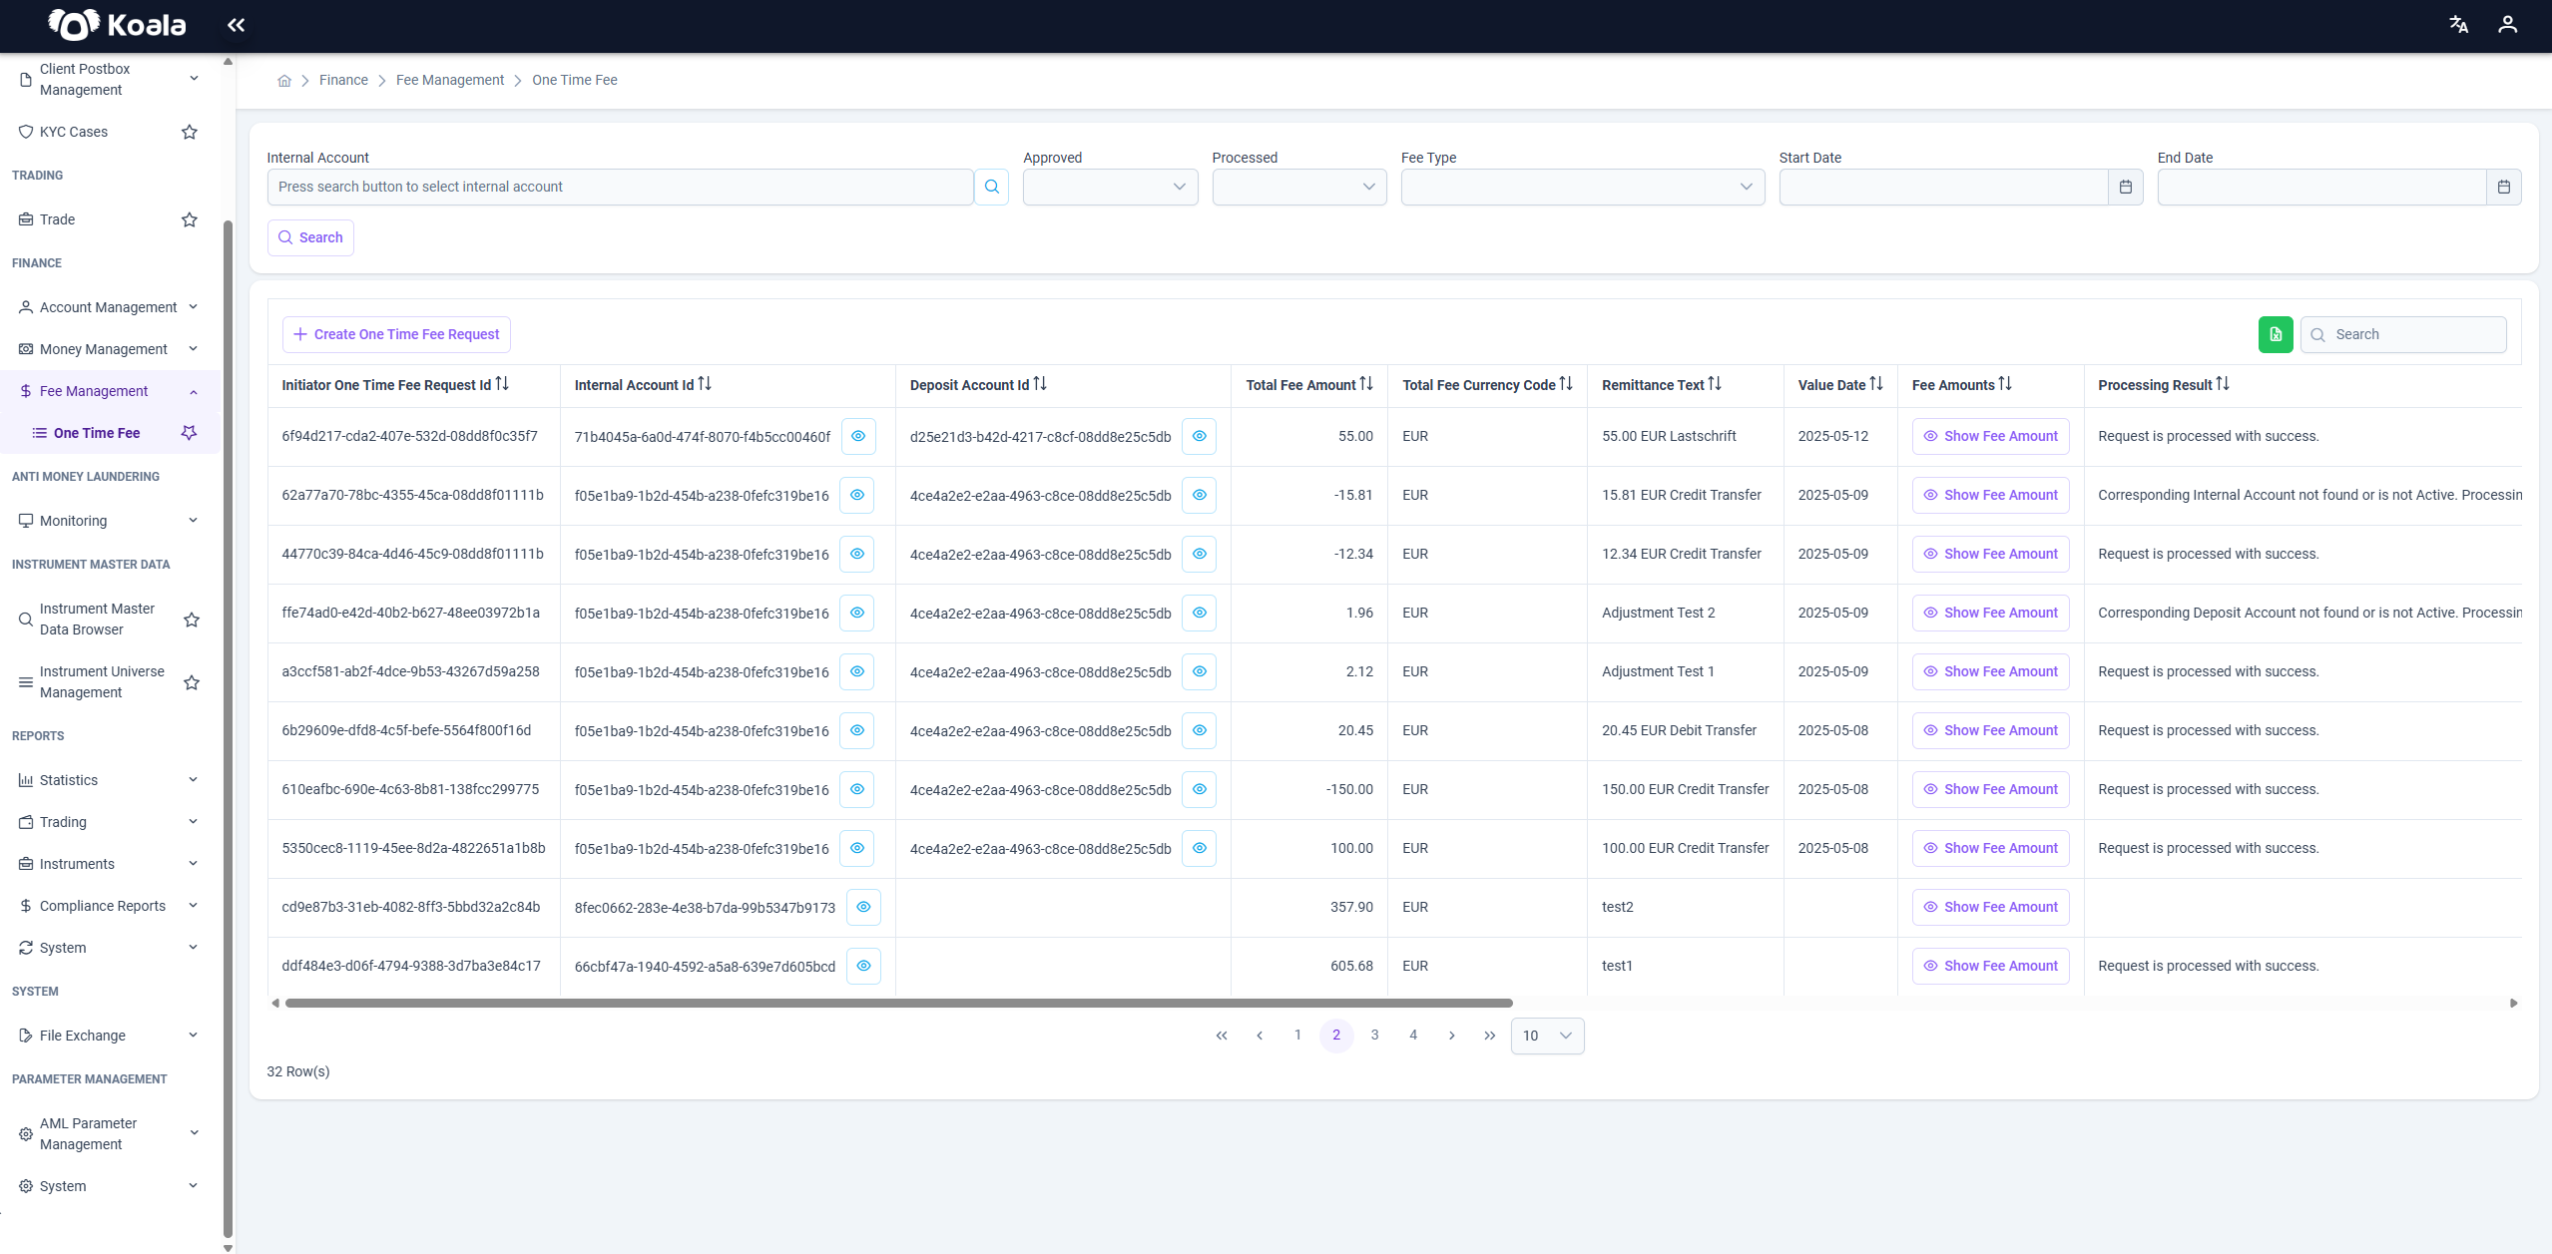Sort by Initiator One Time Fee Request Id
The width and height of the screenshot is (2552, 1254).
(x=502, y=384)
